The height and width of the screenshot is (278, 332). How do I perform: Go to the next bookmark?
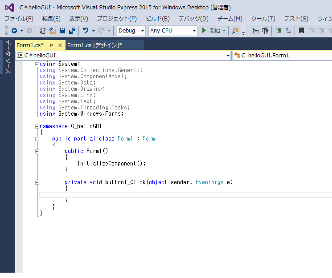tap(321, 31)
